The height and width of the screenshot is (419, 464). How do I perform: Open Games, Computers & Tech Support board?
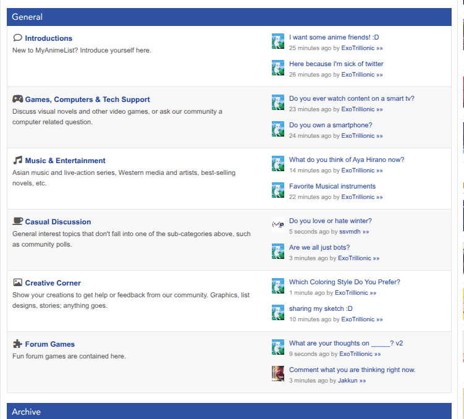coord(87,99)
